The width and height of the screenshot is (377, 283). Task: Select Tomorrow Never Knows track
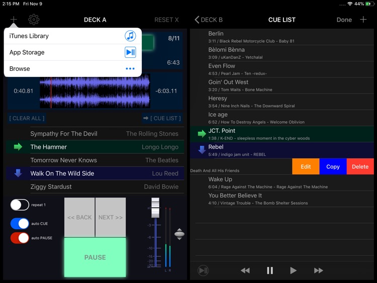point(95,160)
